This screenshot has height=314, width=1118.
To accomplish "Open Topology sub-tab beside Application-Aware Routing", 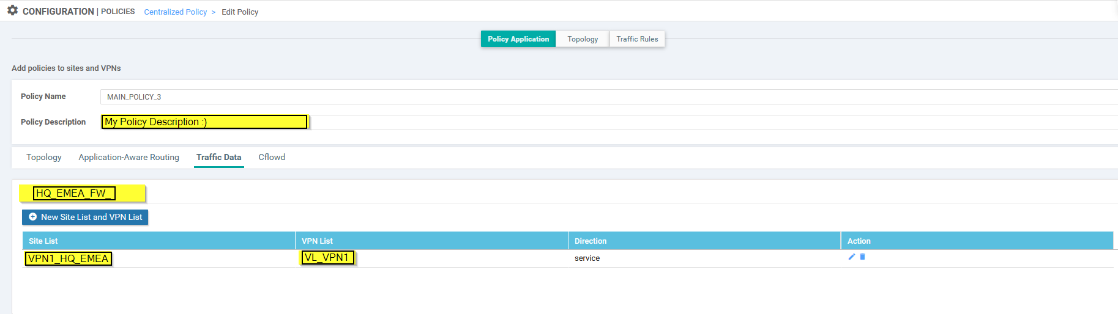I will tap(44, 158).
